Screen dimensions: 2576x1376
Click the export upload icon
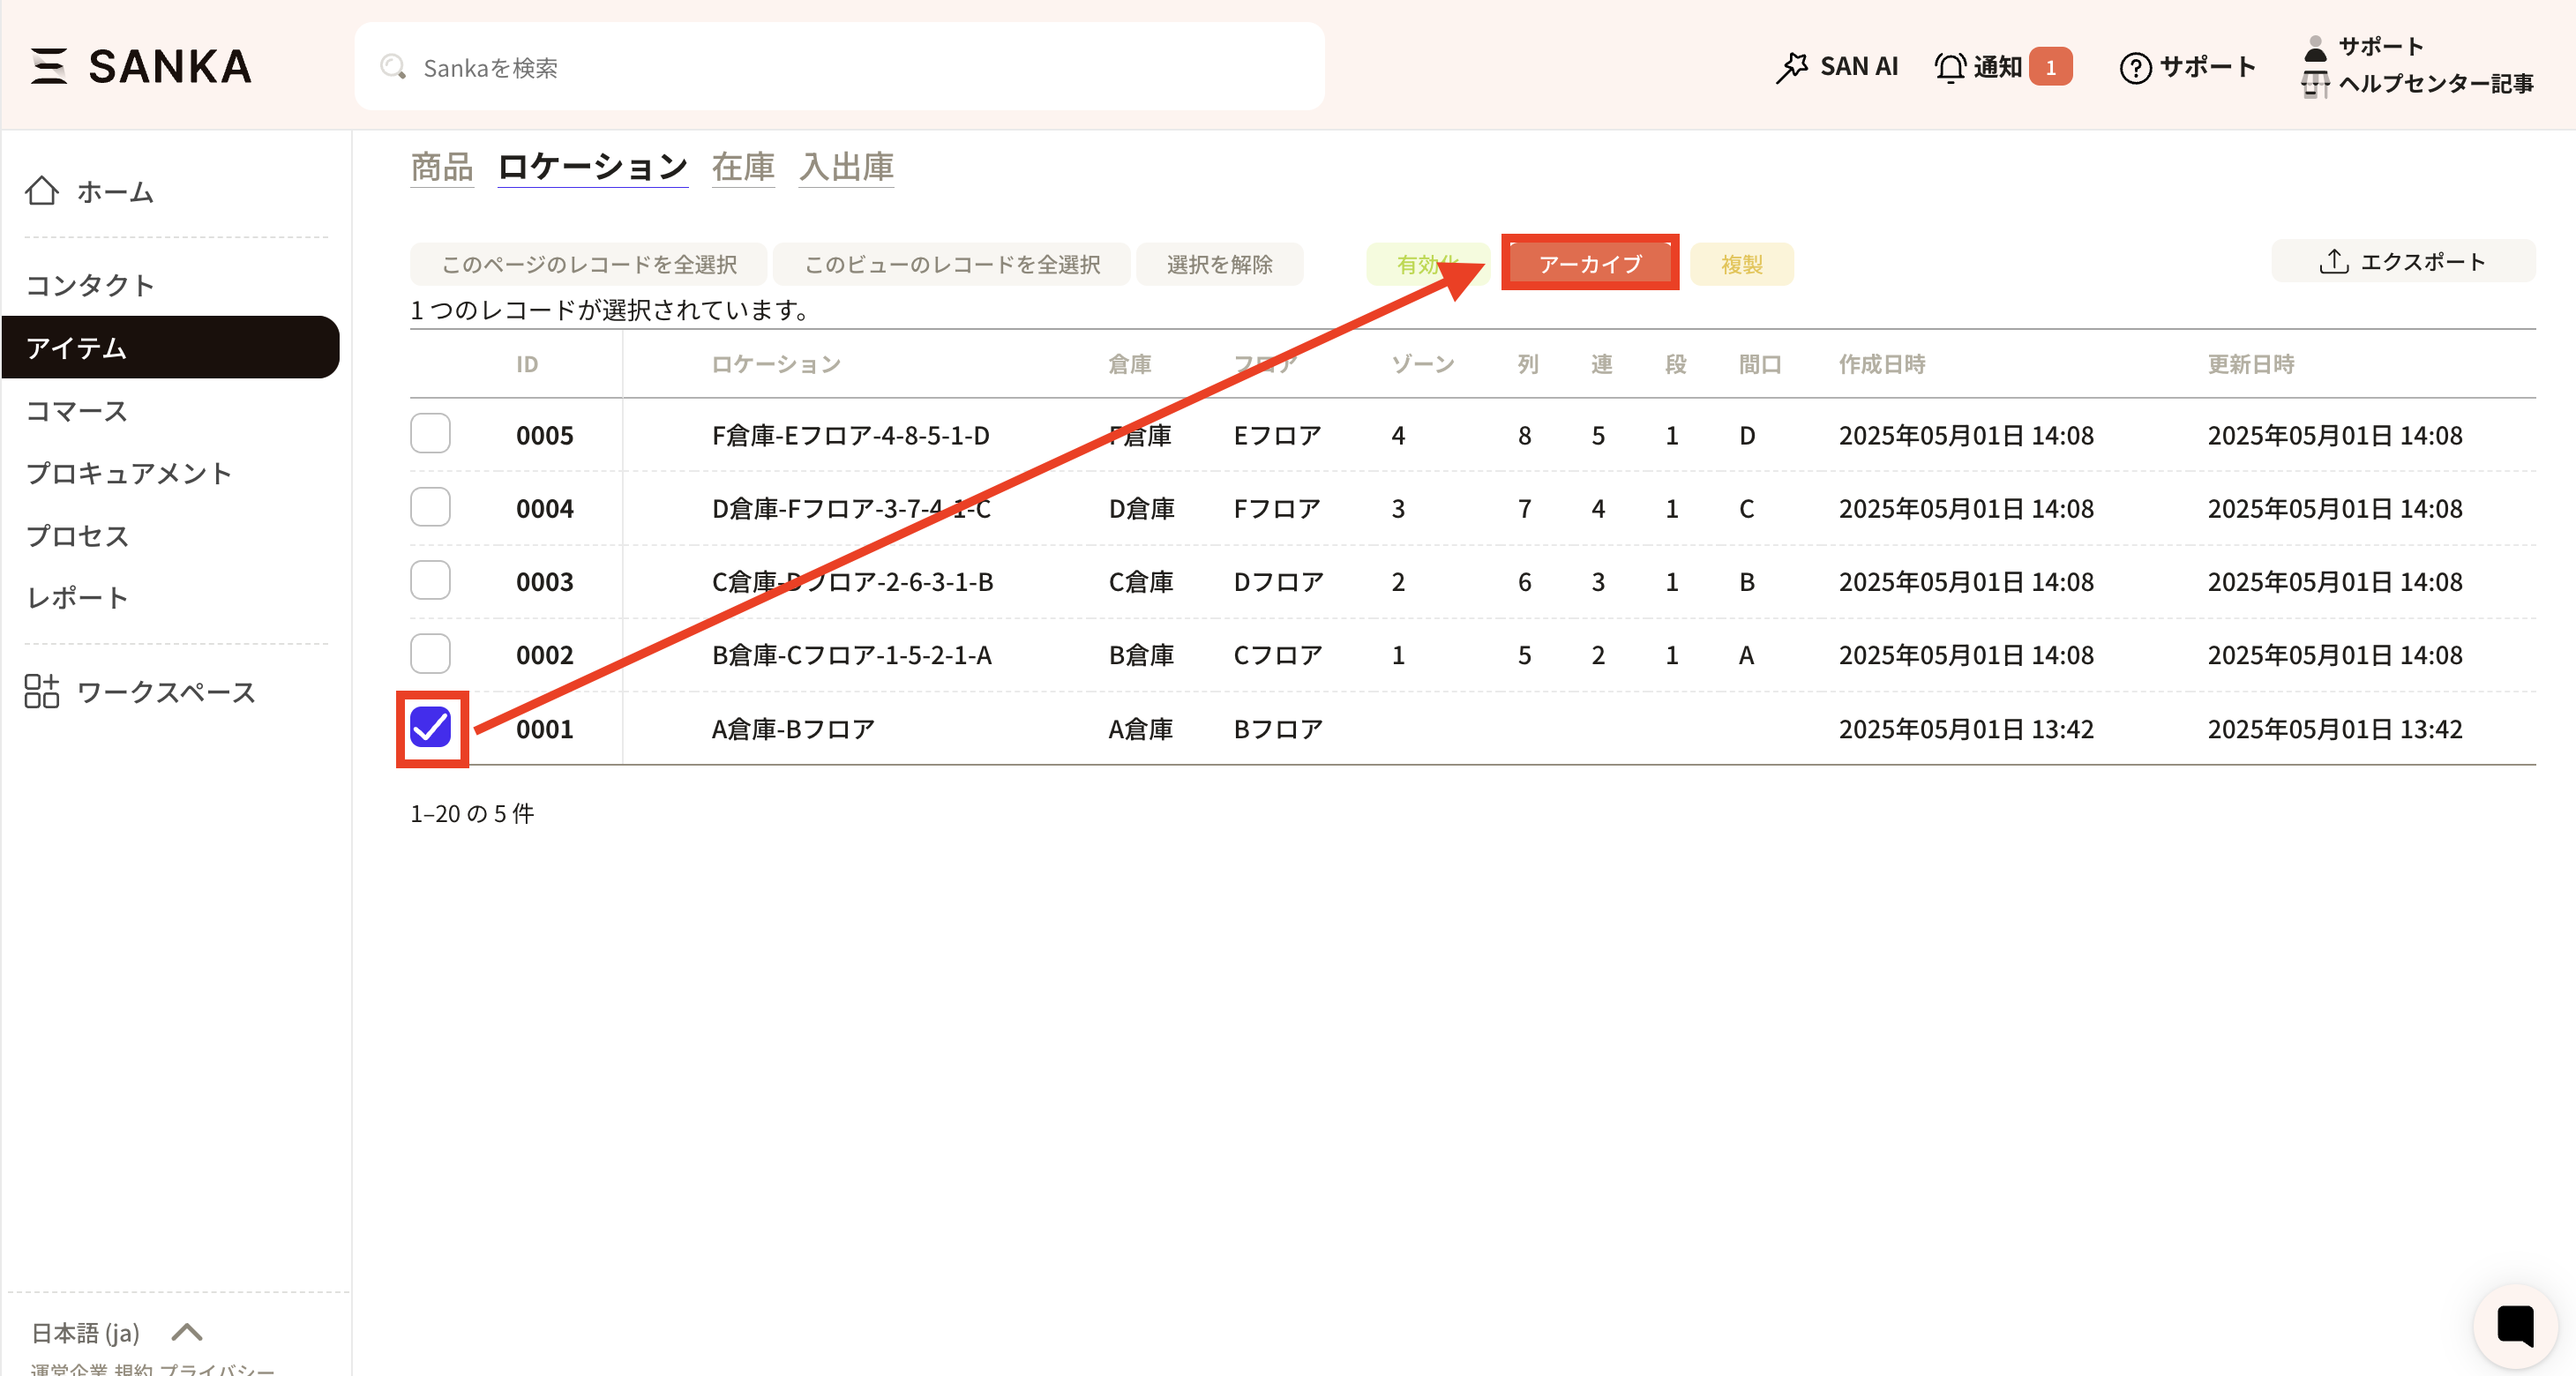(2333, 261)
